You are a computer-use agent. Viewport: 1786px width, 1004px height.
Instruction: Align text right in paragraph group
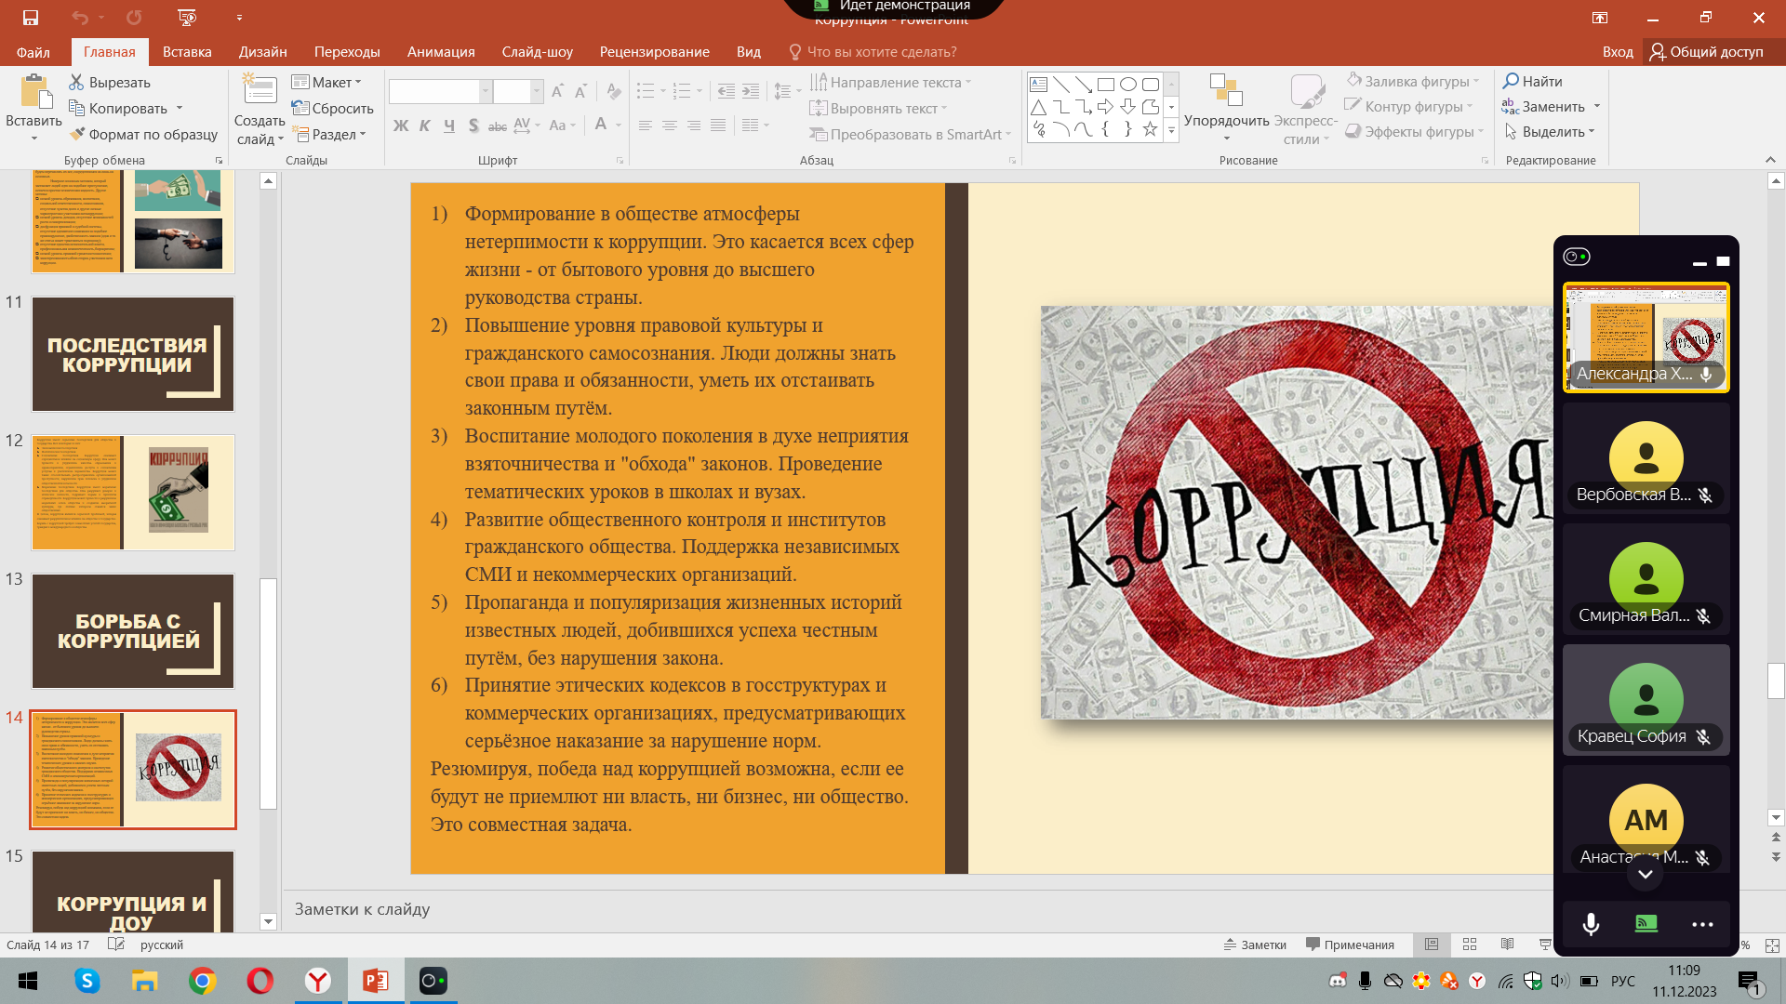(694, 125)
